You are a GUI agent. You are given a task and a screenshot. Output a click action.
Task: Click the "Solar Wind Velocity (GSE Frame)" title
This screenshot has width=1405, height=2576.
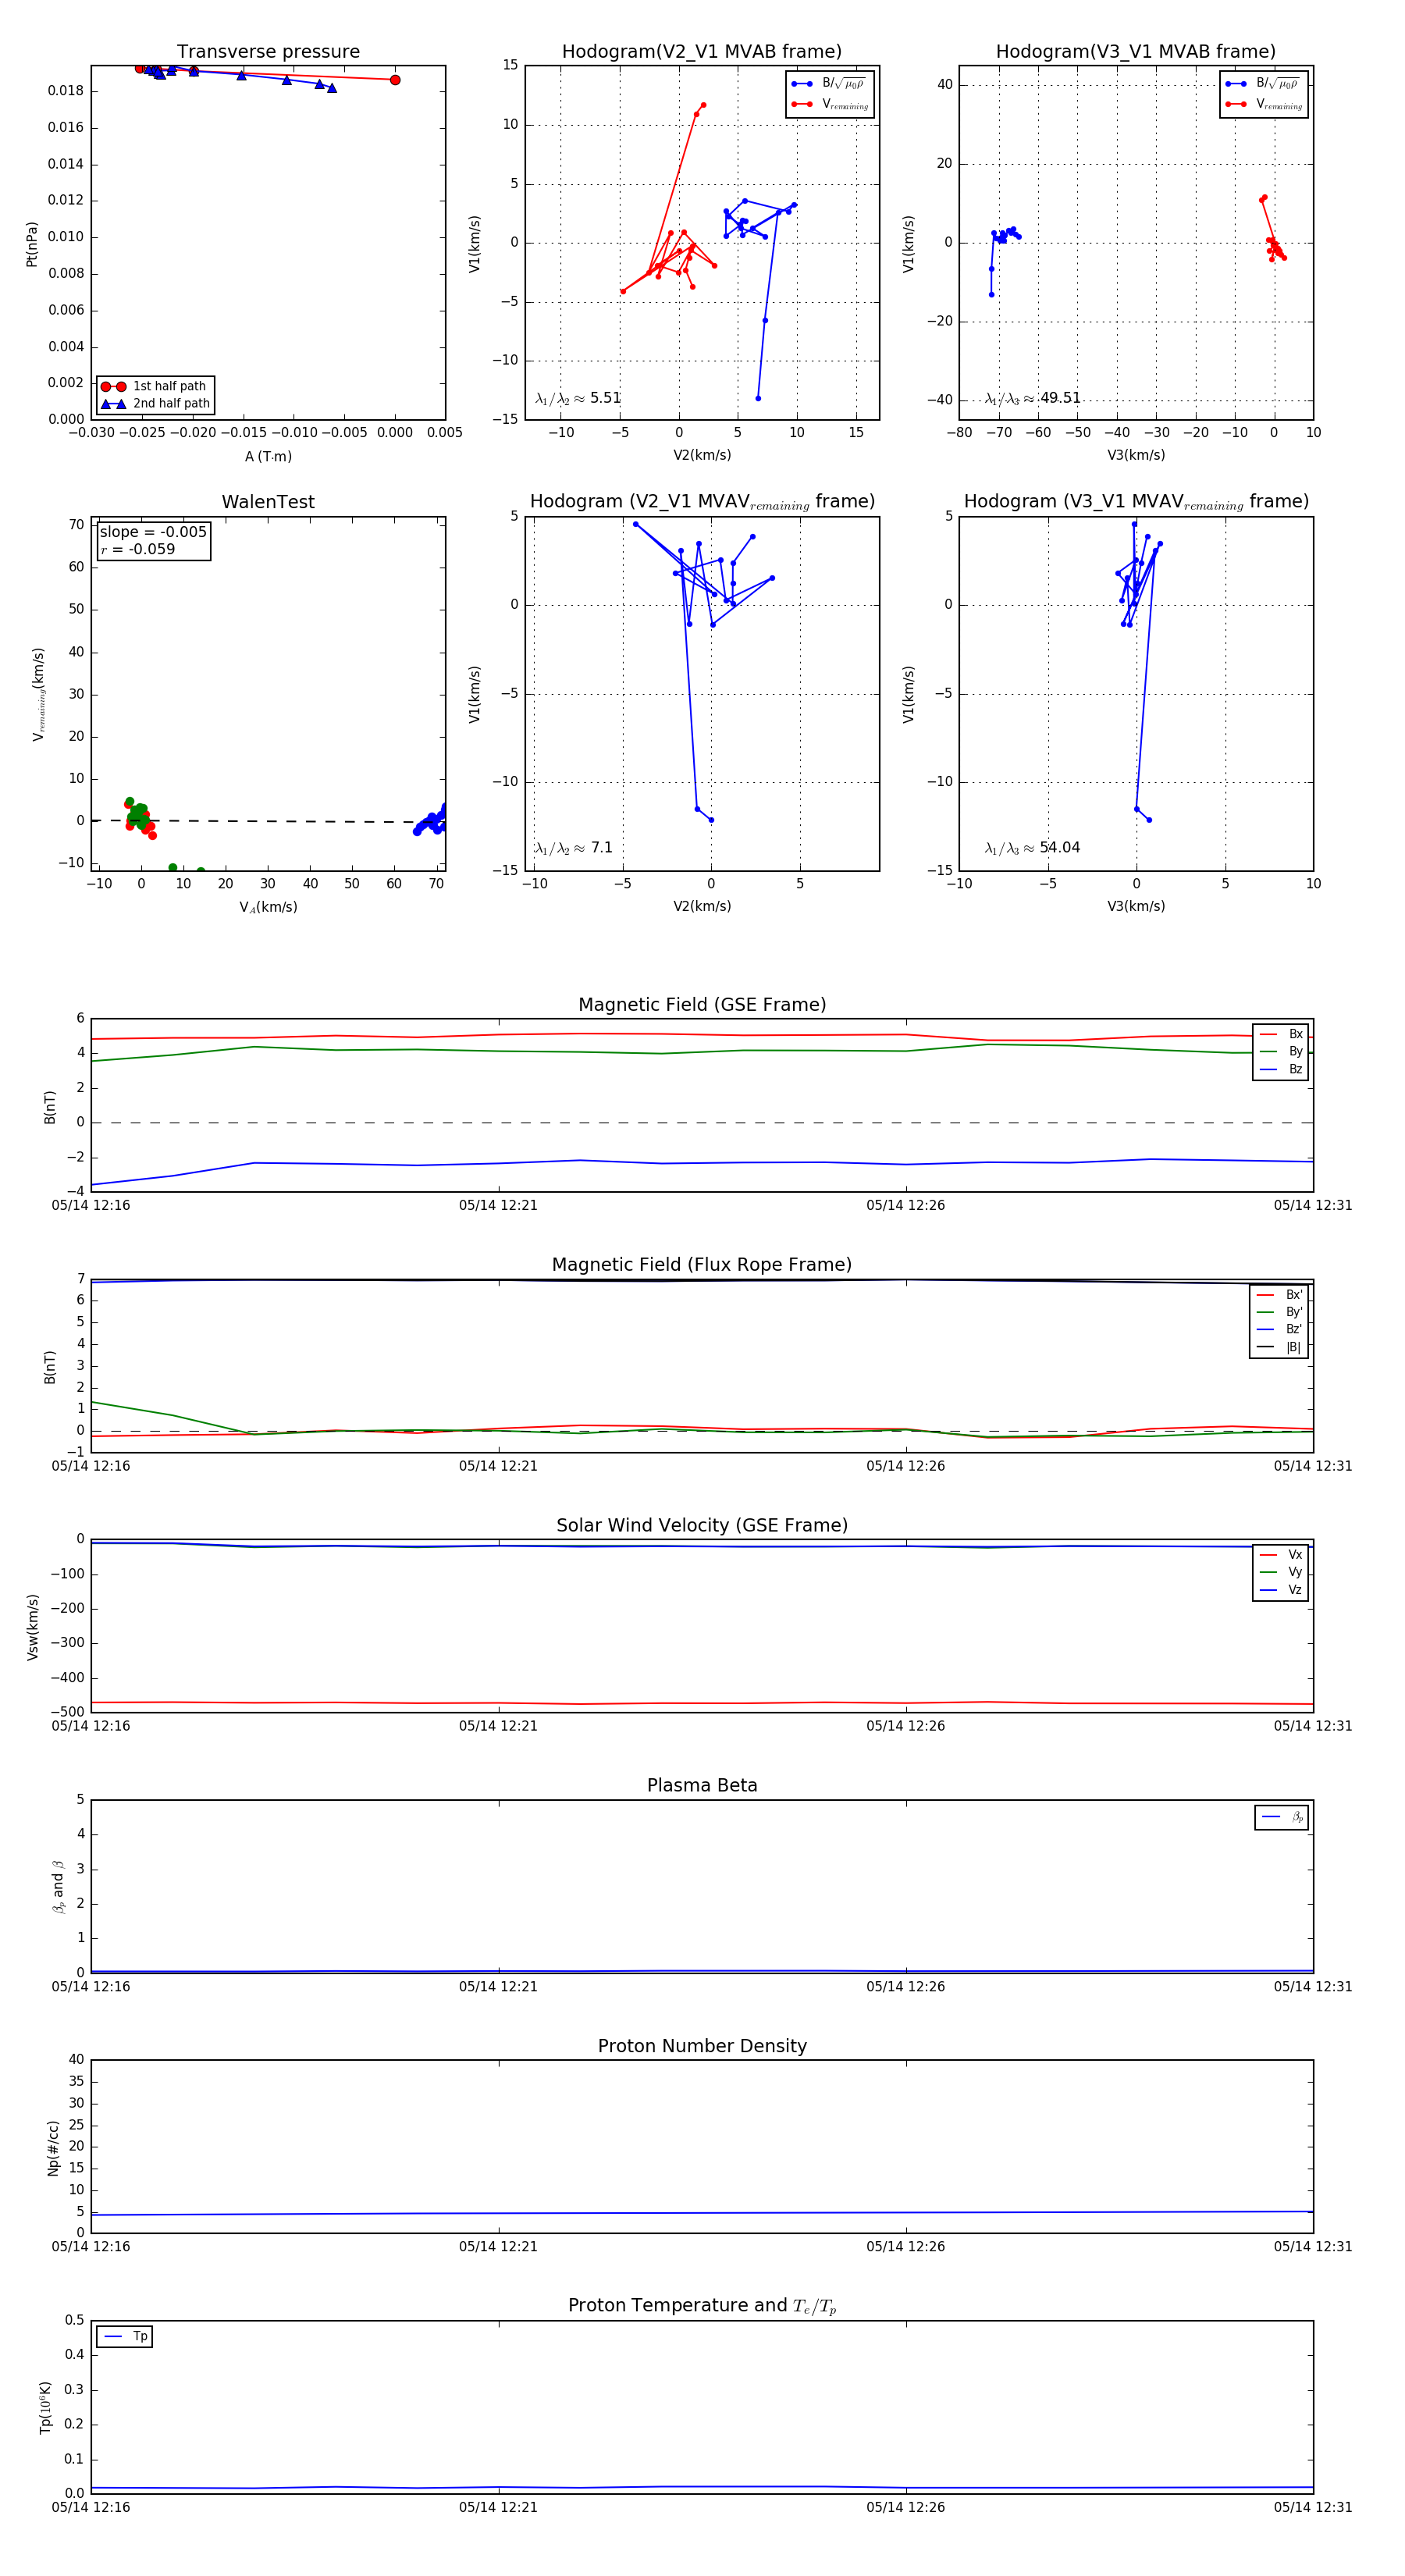coord(702,1525)
